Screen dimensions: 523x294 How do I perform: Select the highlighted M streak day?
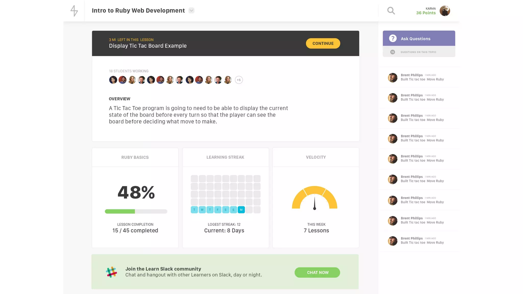click(x=241, y=210)
